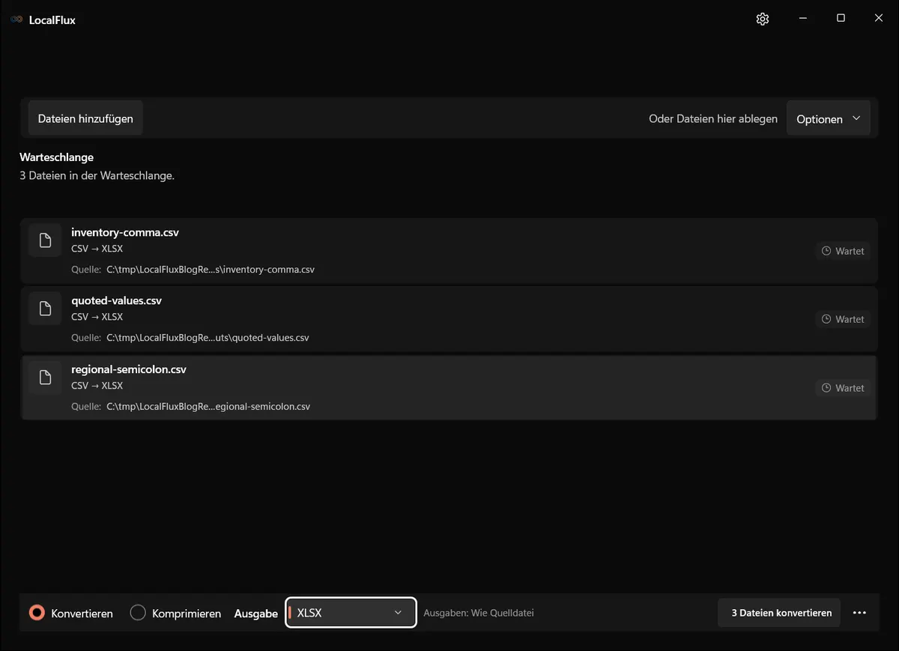Click the Dateien hinzufügen button
This screenshot has width=899, height=651.
85,118
